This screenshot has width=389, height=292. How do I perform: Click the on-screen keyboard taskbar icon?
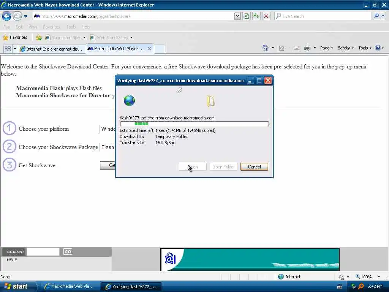pyautogui.click(x=340, y=287)
